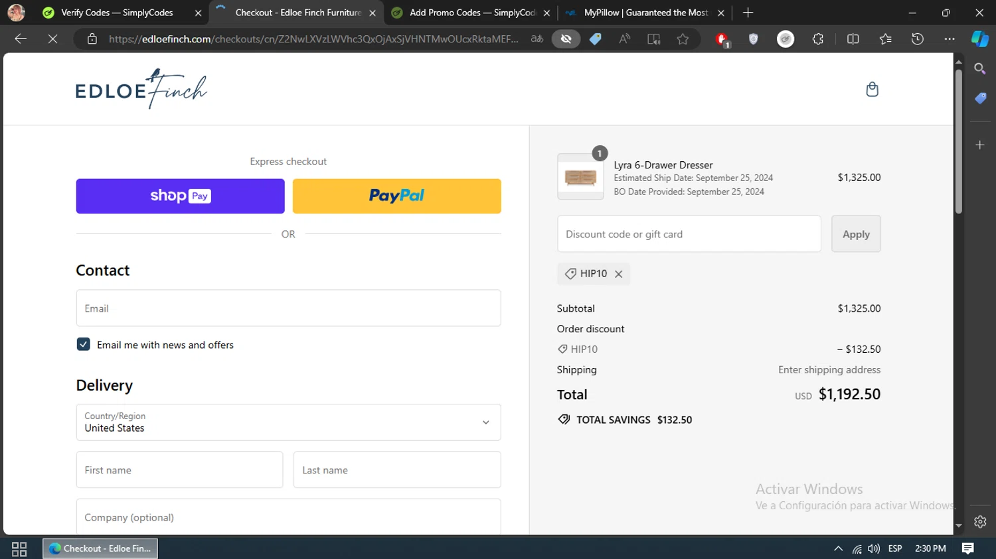Open sidebar search icon
This screenshot has height=559, width=996.
pos(980,68)
